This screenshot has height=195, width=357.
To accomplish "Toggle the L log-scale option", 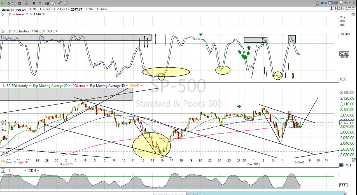I will 344,165.
